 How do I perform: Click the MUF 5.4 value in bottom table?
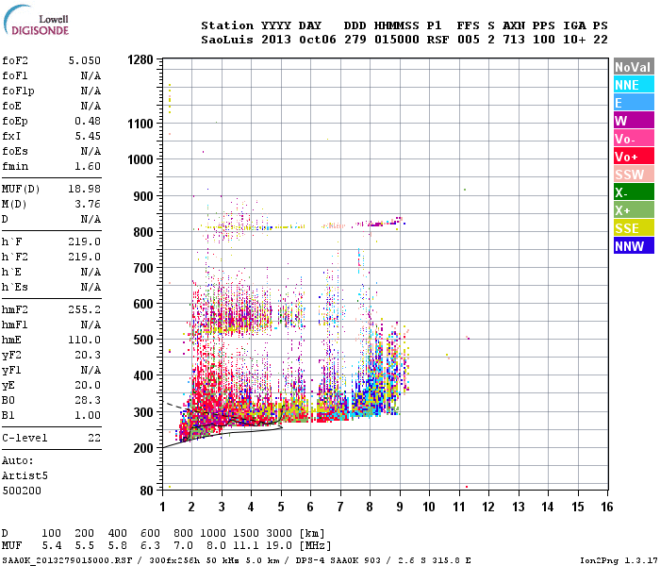coord(52,546)
